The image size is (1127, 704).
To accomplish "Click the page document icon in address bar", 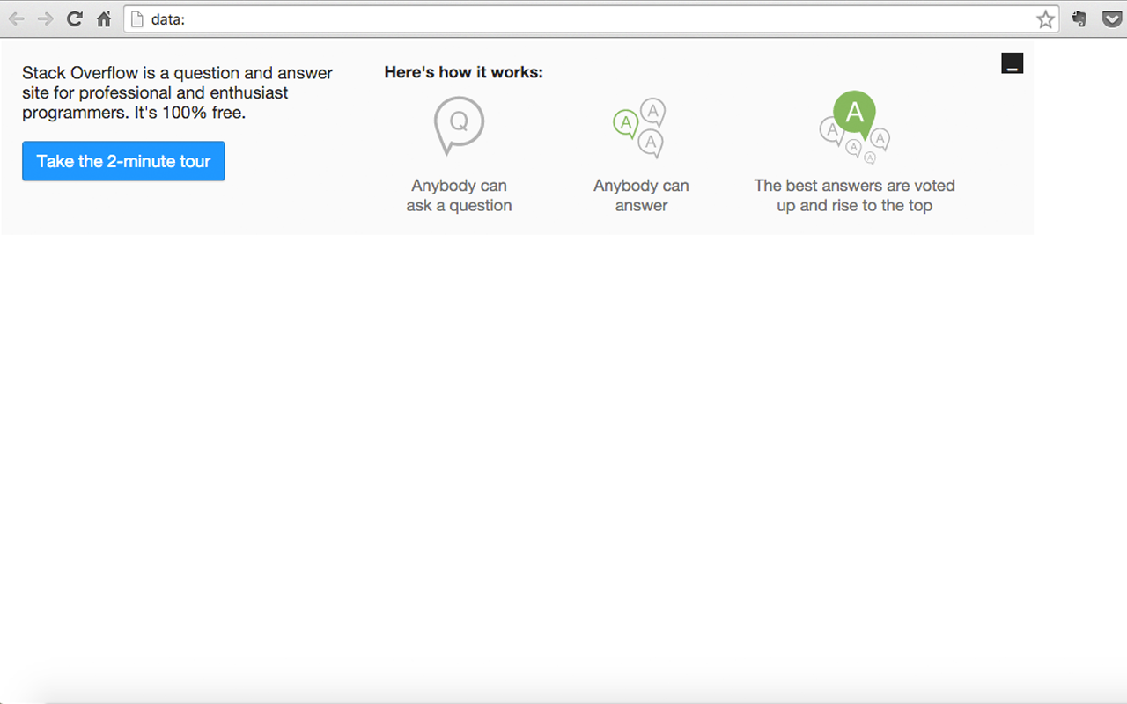I will click(136, 18).
